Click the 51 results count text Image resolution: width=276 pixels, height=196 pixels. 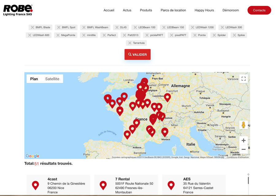pos(36,164)
